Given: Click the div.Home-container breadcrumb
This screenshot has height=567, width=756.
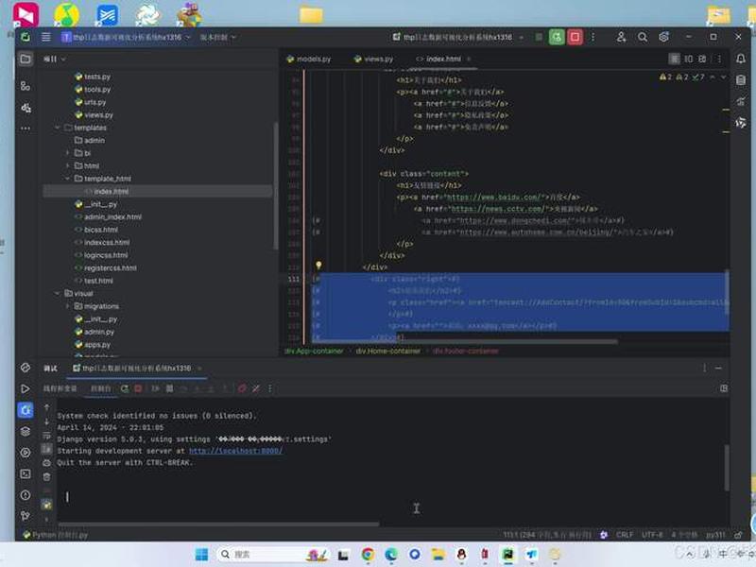Looking at the screenshot, I should click(388, 351).
